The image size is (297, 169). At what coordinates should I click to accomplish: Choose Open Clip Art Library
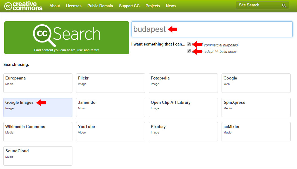(x=183, y=107)
